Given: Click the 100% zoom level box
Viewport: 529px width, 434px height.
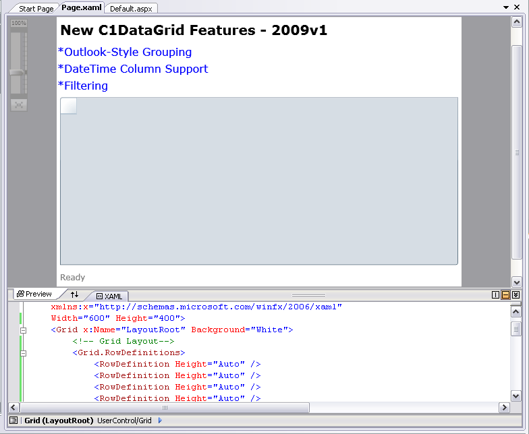Looking at the screenshot, I should (19, 23).
